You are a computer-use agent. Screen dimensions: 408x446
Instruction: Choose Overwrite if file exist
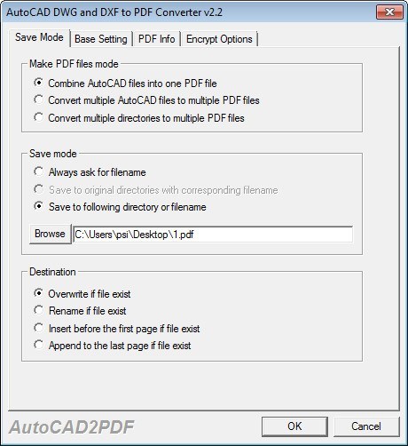[82, 294]
